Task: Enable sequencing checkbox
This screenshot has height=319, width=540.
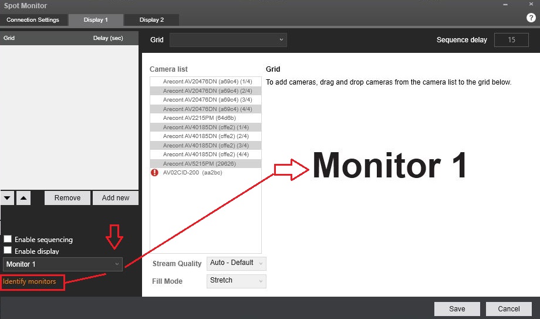Action: click(8, 239)
